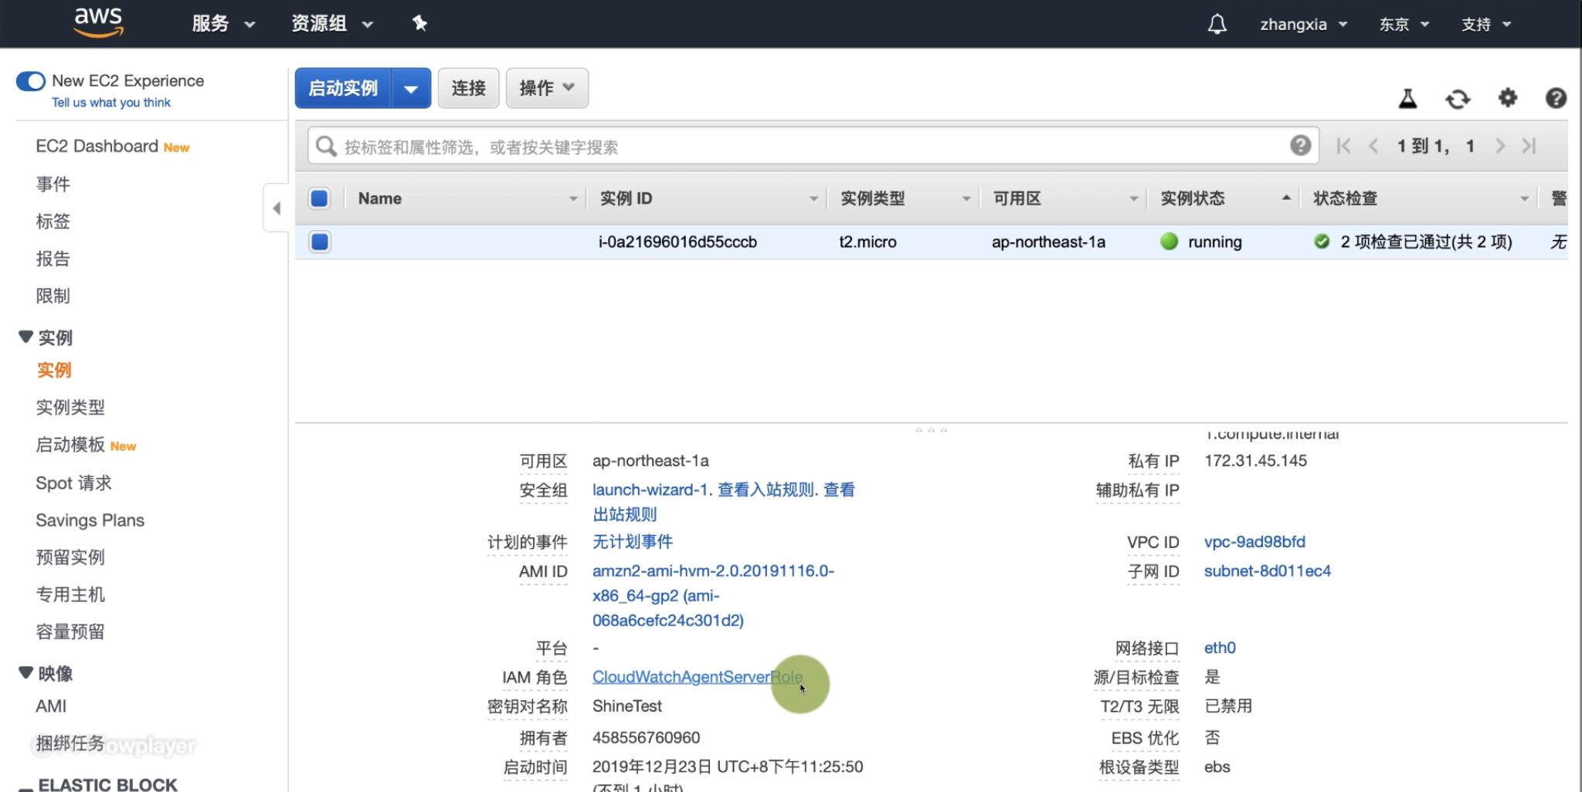Open the CloudWatchAgentServerRole IAM role link
The width and height of the screenshot is (1582, 792).
pos(698,677)
